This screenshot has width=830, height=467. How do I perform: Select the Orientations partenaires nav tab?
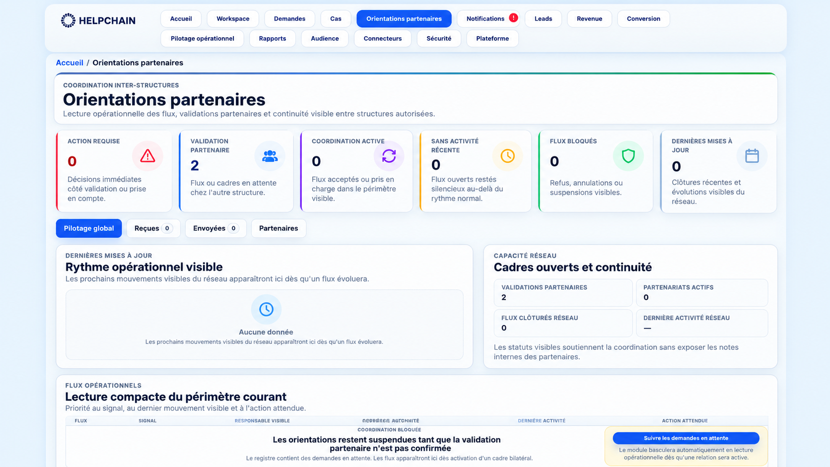(404, 19)
